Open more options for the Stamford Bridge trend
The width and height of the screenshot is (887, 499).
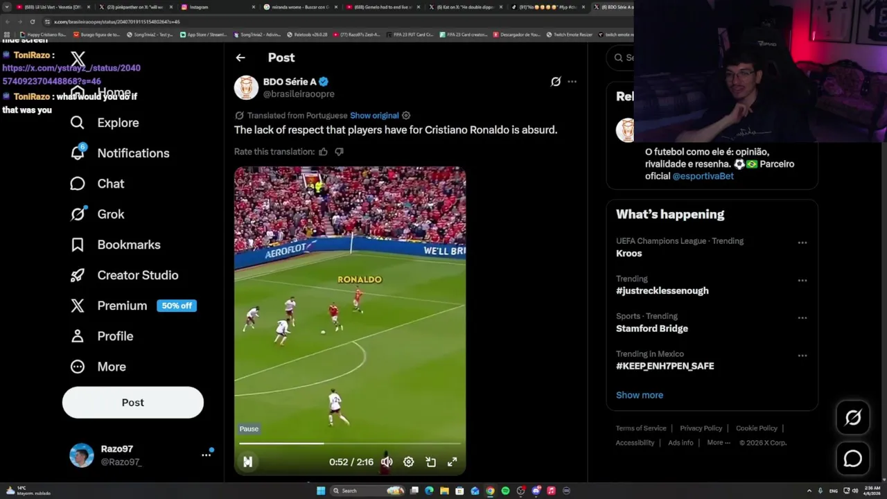[x=802, y=318]
